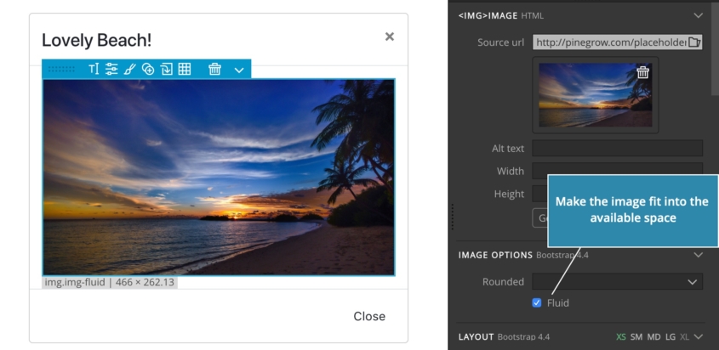
Task: Collapse the Layout Bootstrap section chevron
Action: point(698,336)
